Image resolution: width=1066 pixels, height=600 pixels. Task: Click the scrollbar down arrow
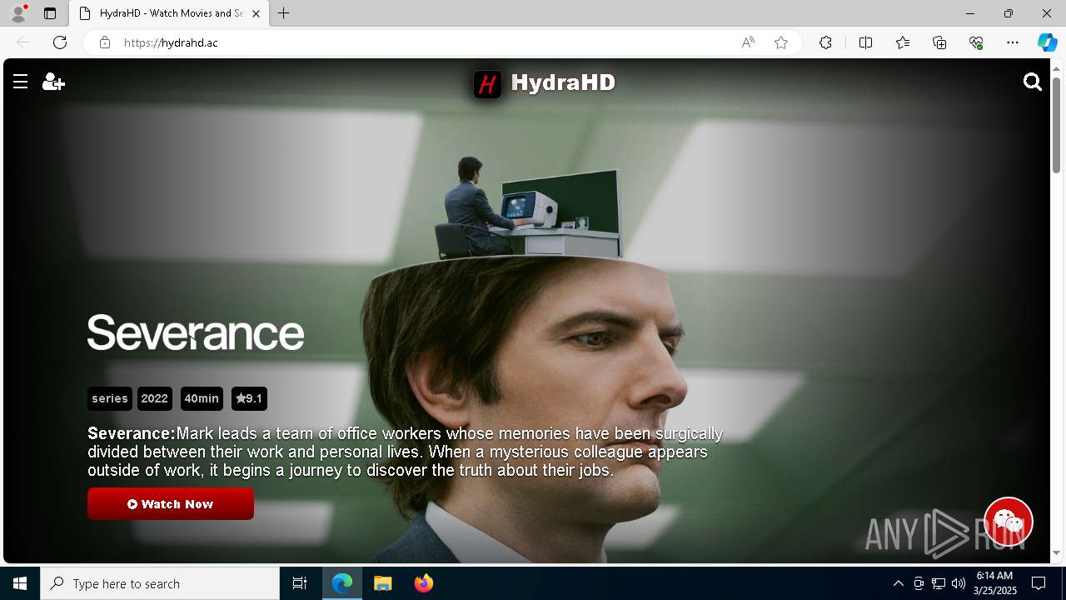click(1057, 553)
